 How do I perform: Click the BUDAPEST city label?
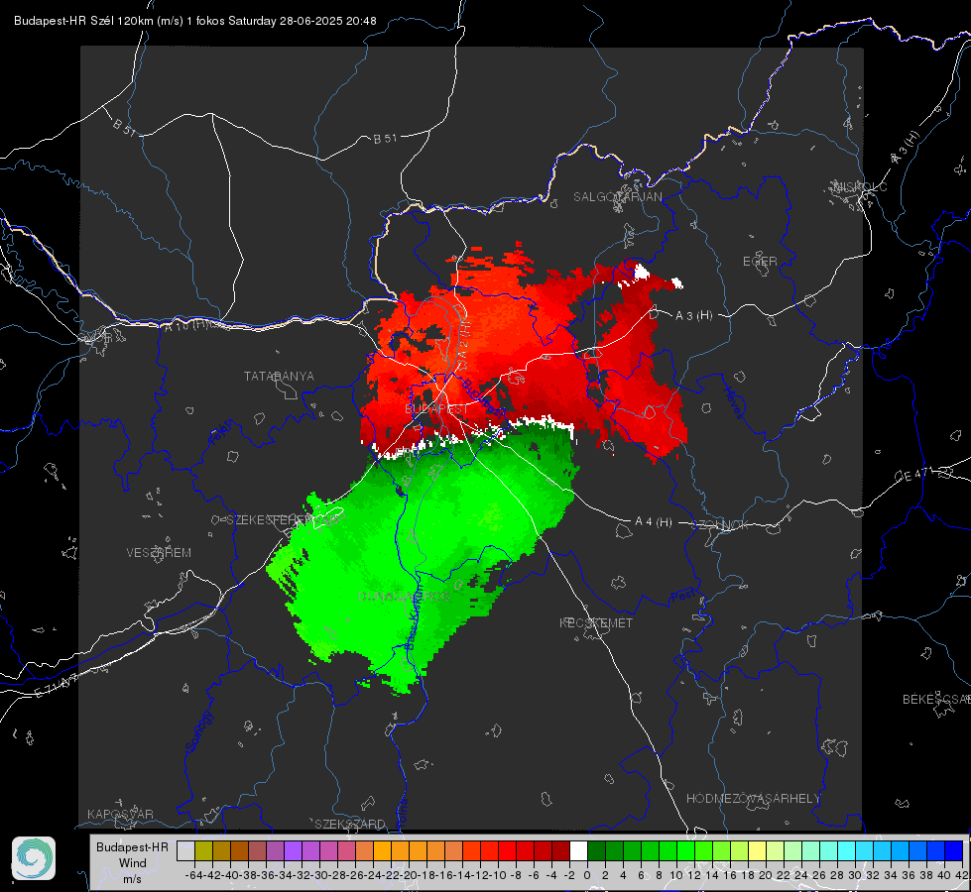pyautogui.click(x=436, y=409)
